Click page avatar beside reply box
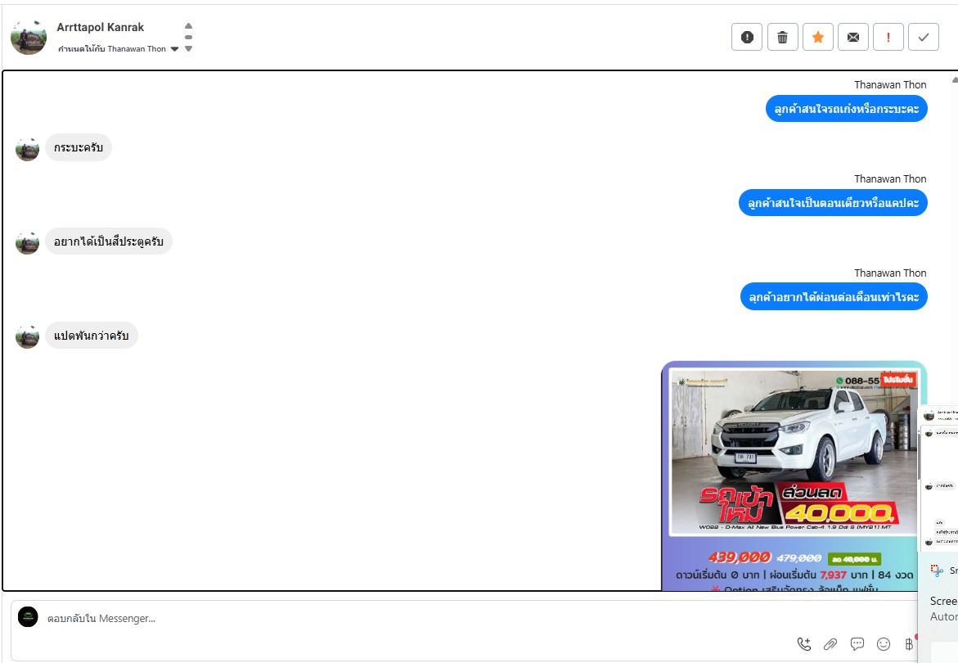The image size is (958, 663). (28, 617)
